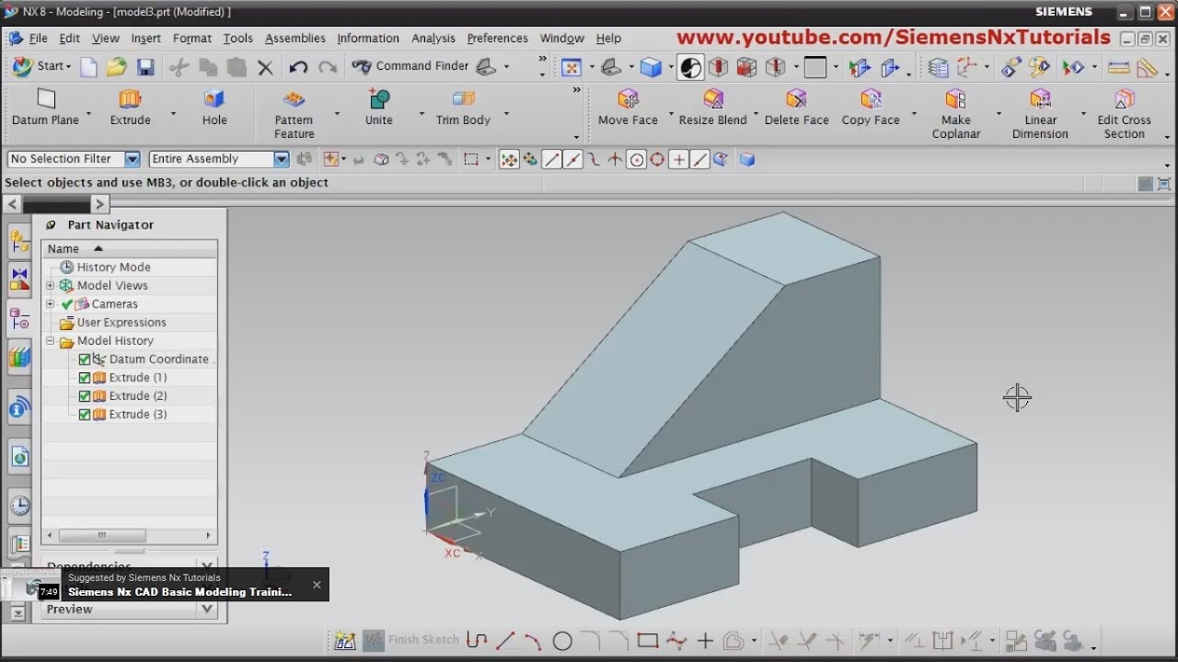The width and height of the screenshot is (1178, 662).
Task: Toggle the Extrude (2) checkbox
Action: [x=85, y=396]
